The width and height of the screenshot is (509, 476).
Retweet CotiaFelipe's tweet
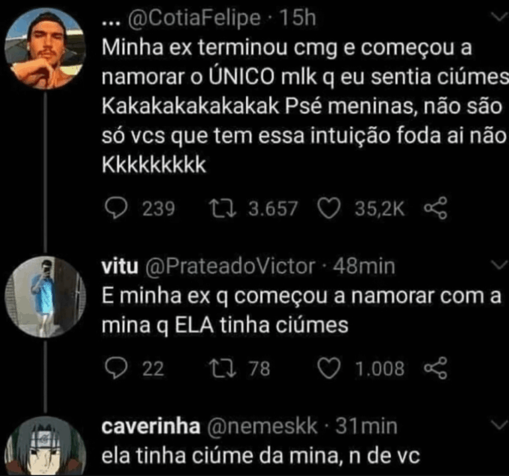pos(217,209)
